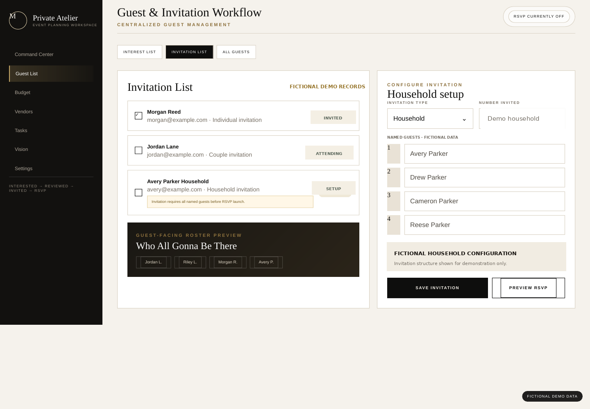This screenshot has width=590, height=409.
Task: Click morgan@example.com email text
Action: 177,120
